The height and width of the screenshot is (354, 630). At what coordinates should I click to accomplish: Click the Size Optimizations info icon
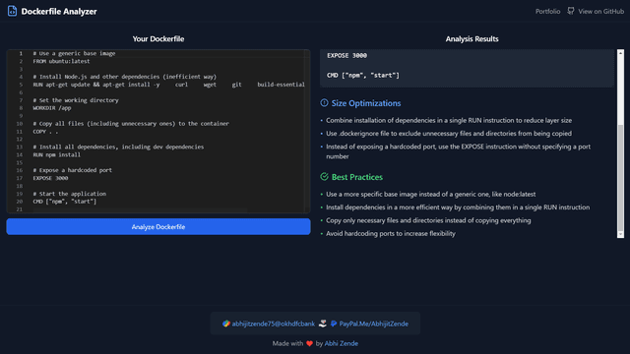324,102
